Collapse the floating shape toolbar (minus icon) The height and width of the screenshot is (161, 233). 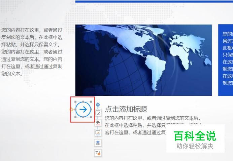[x=98, y=105]
